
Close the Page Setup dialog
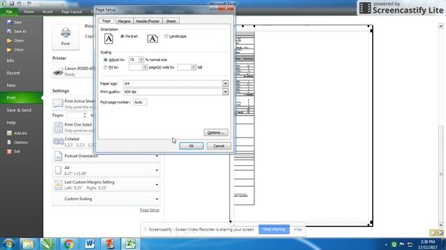tap(226, 9)
